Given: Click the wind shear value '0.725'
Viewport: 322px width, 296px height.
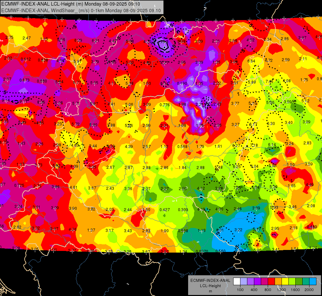Looking at the screenshot, I should point(19,185).
